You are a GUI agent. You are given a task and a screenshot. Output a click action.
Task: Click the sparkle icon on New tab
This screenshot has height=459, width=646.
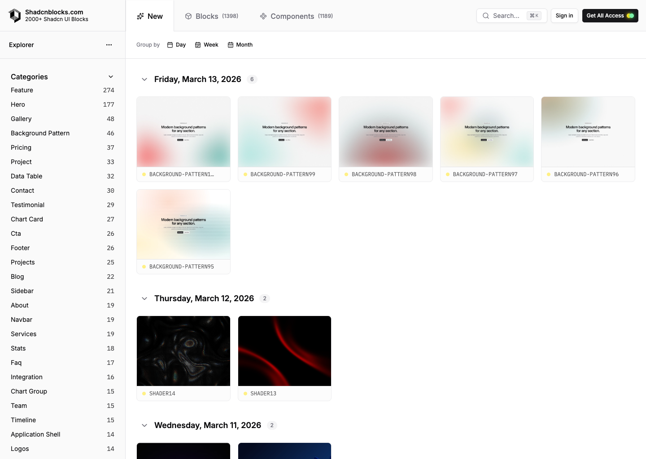140,16
